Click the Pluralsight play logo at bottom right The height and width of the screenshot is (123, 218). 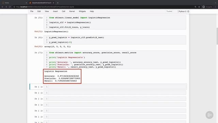pos(209,115)
